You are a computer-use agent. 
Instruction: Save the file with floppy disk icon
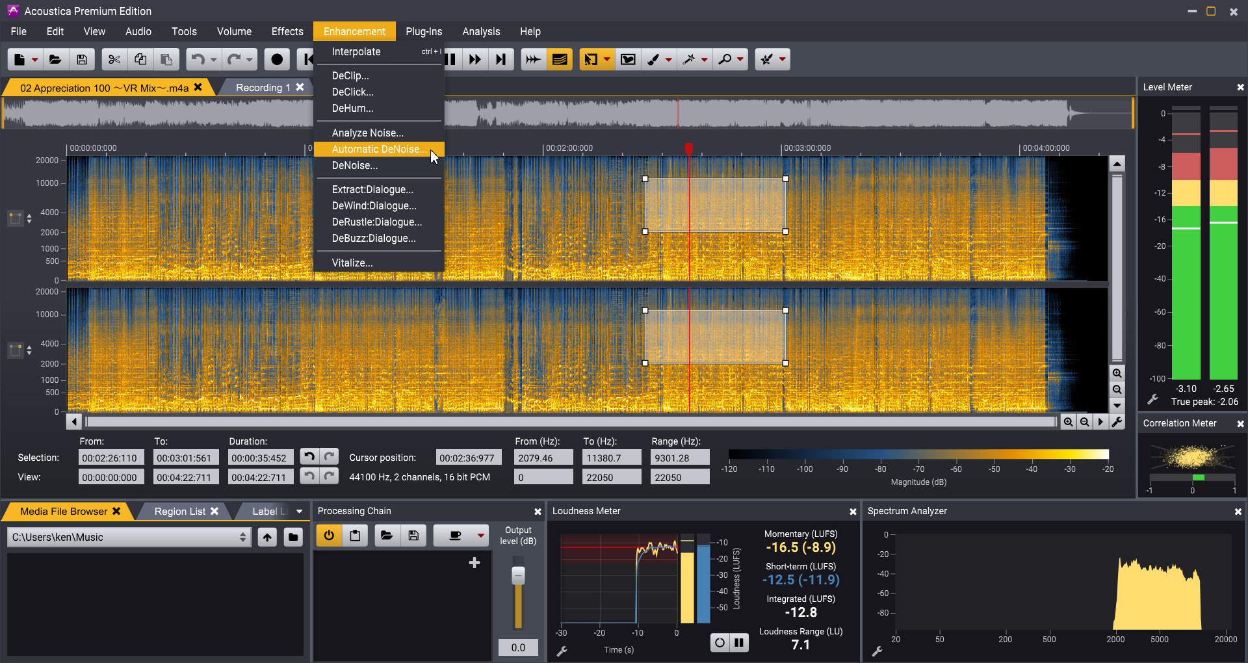pos(82,59)
